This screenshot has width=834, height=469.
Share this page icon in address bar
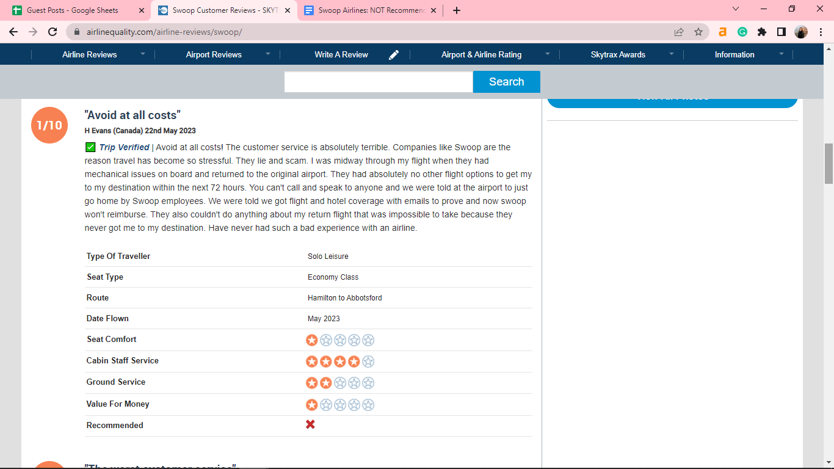pyautogui.click(x=679, y=32)
